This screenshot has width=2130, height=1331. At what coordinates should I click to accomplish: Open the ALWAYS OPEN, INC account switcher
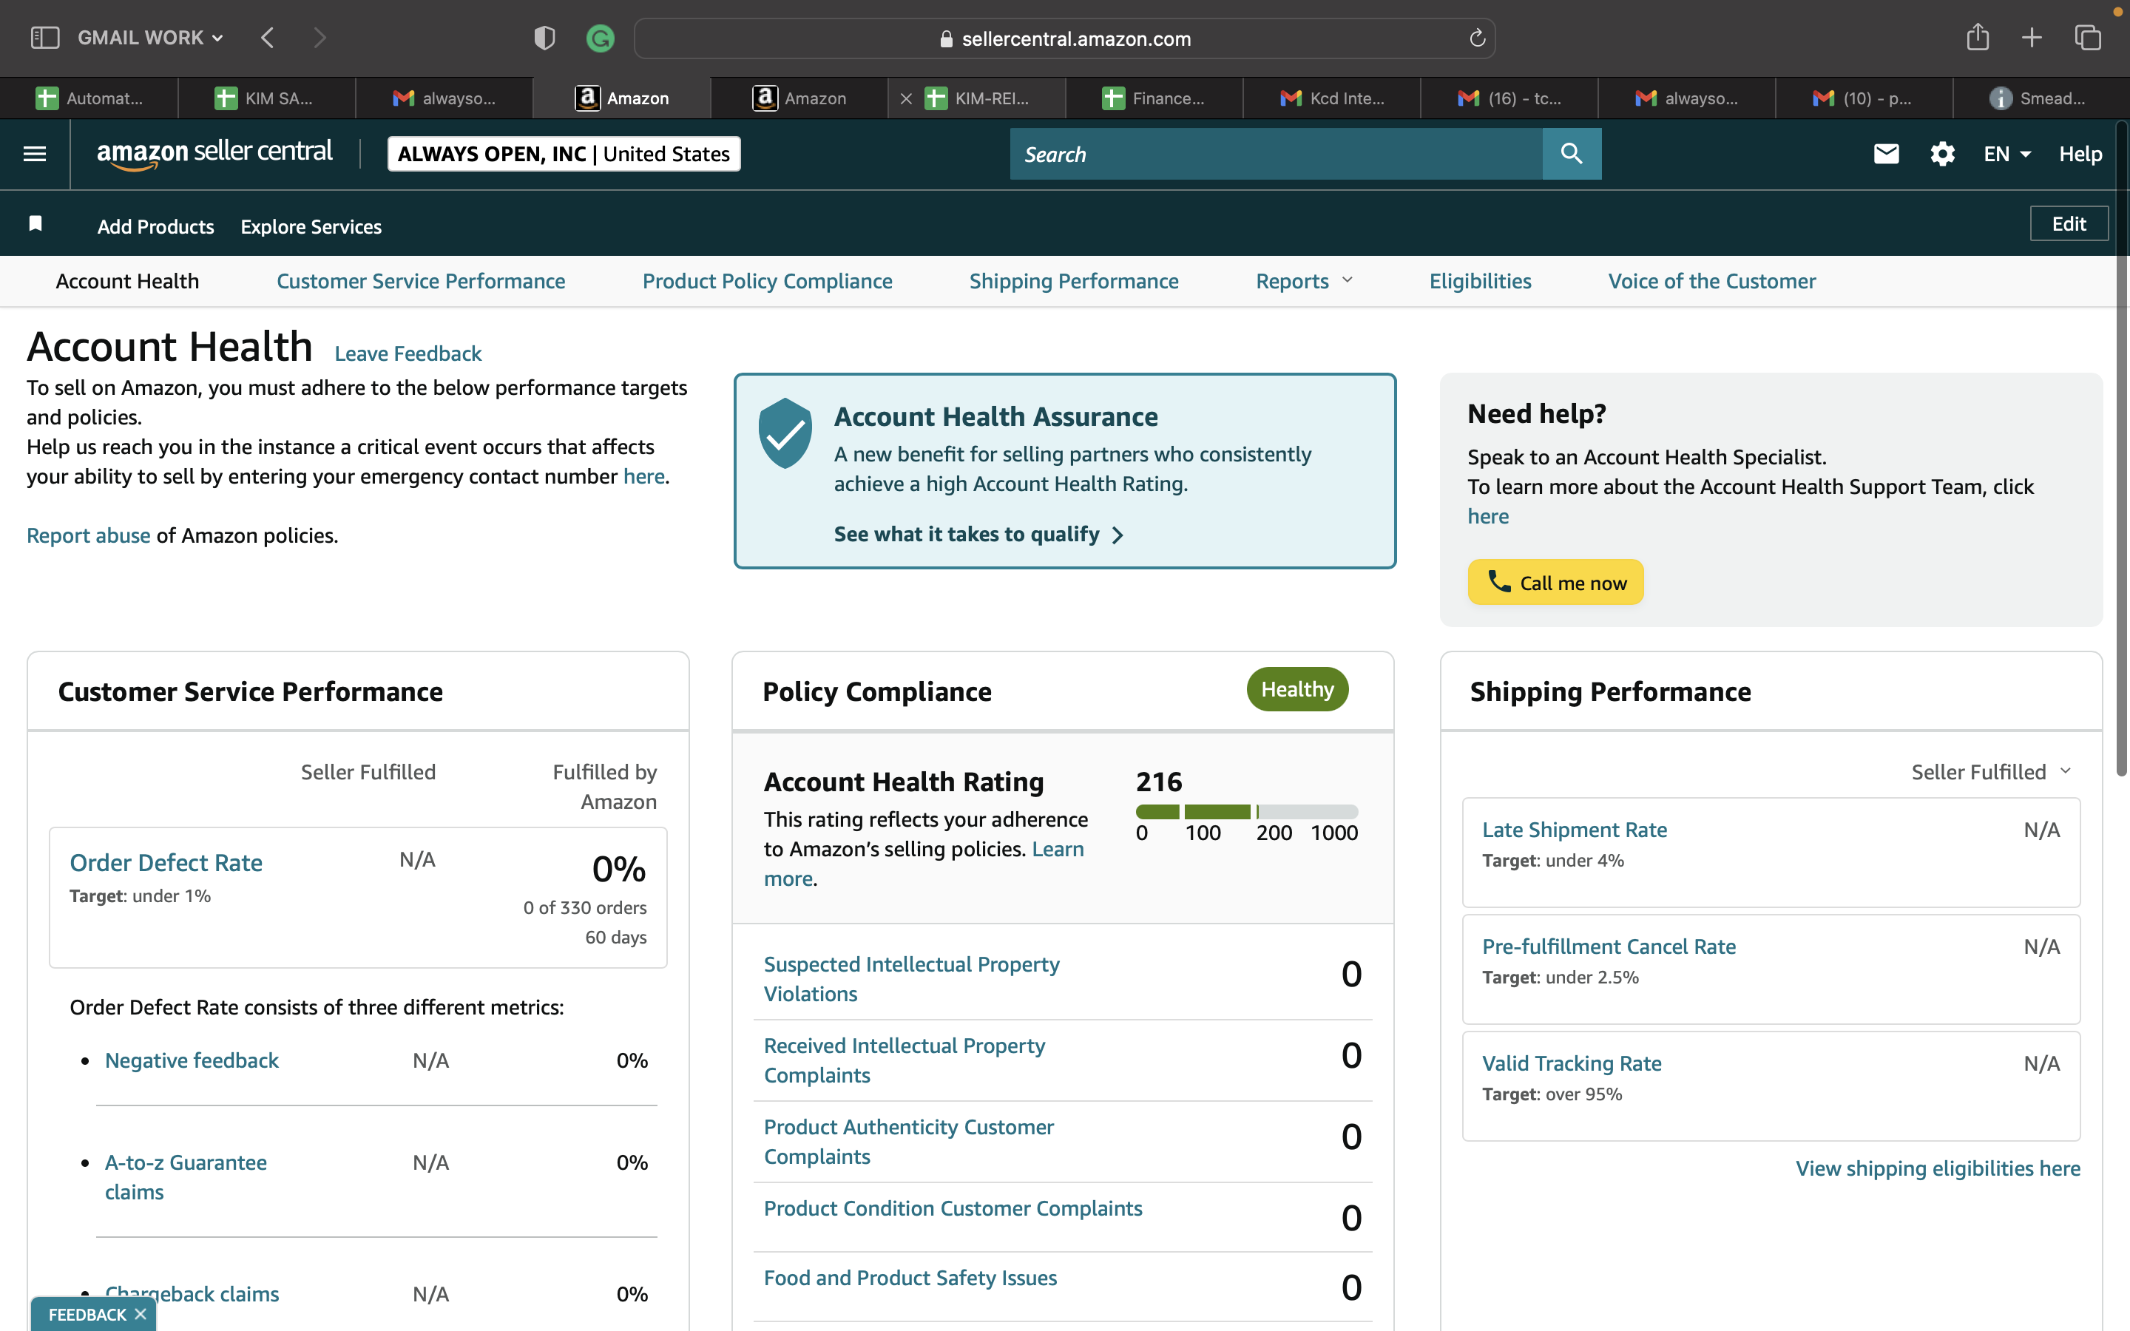[564, 154]
